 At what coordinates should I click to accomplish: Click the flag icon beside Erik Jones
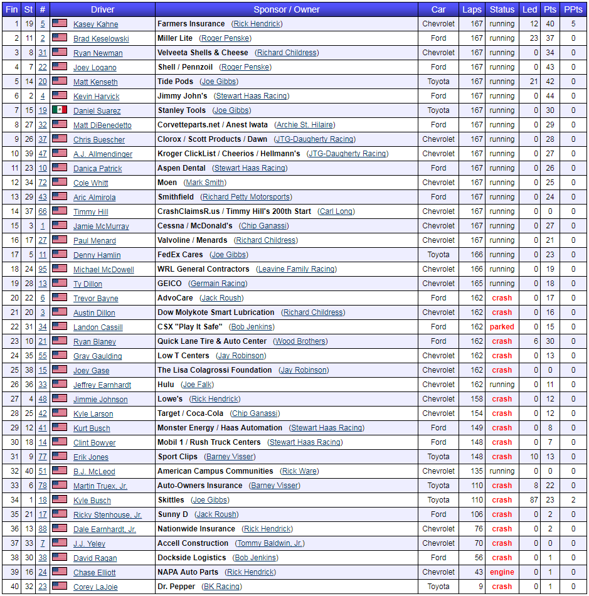[x=60, y=456]
